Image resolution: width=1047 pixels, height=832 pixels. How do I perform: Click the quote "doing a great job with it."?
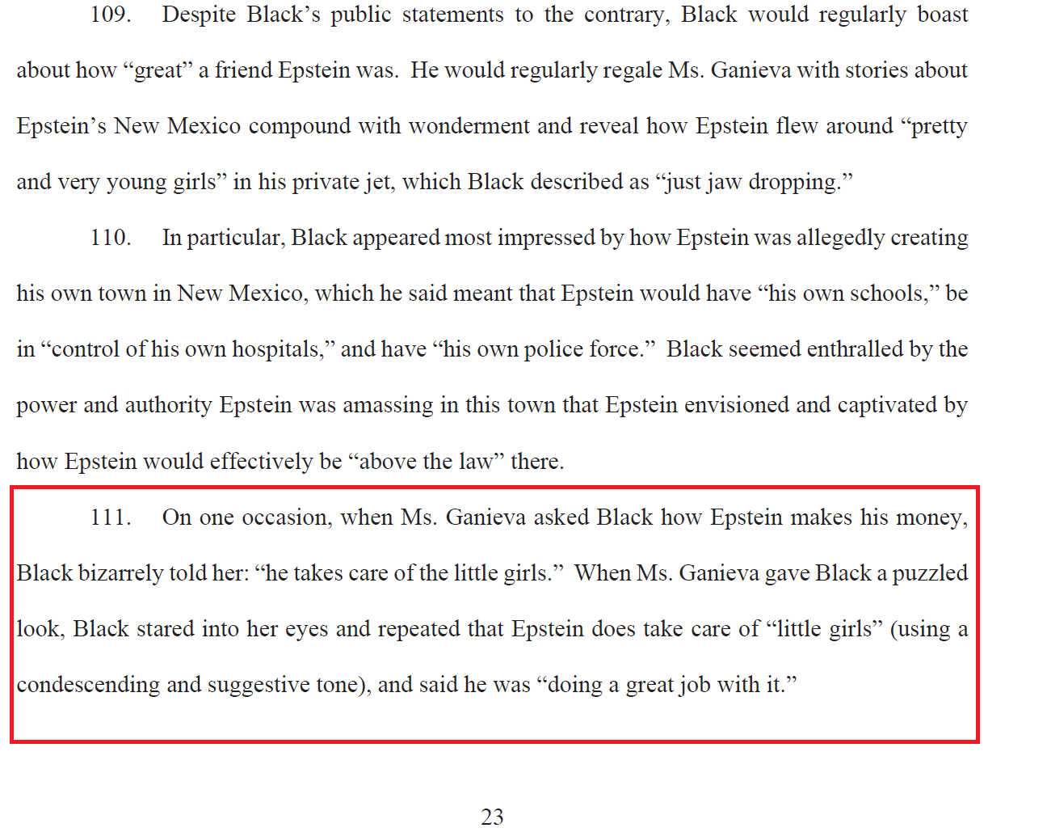pyautogui.click(x=666, y=685)
